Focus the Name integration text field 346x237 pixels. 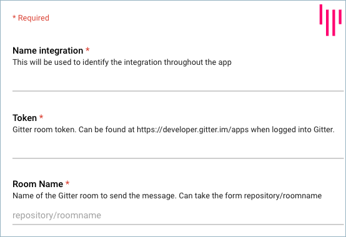pyautogui.click(x=178, y=82)
